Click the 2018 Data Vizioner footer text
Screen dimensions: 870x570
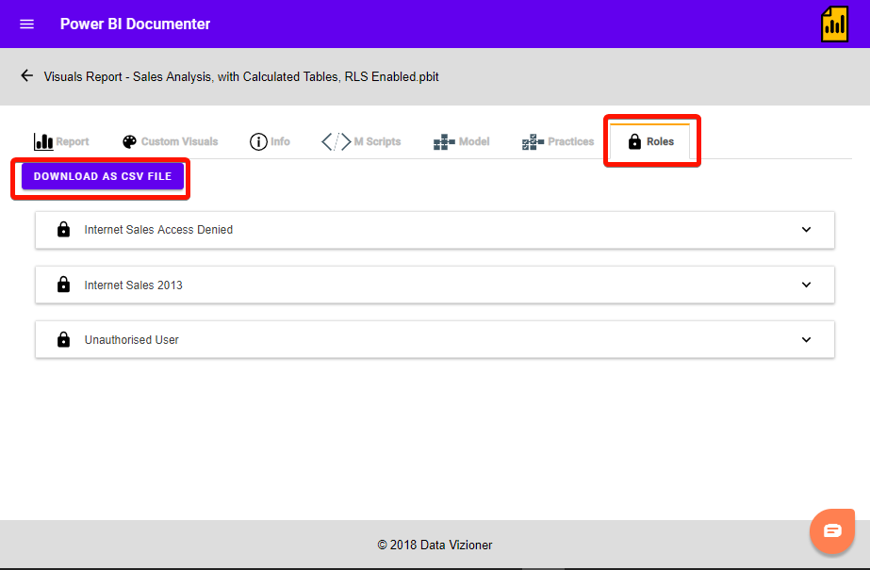click(435, 545)
